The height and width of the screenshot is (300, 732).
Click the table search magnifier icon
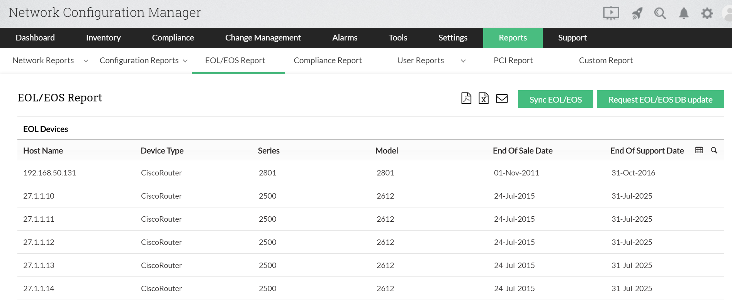click(x=714, y=150)
